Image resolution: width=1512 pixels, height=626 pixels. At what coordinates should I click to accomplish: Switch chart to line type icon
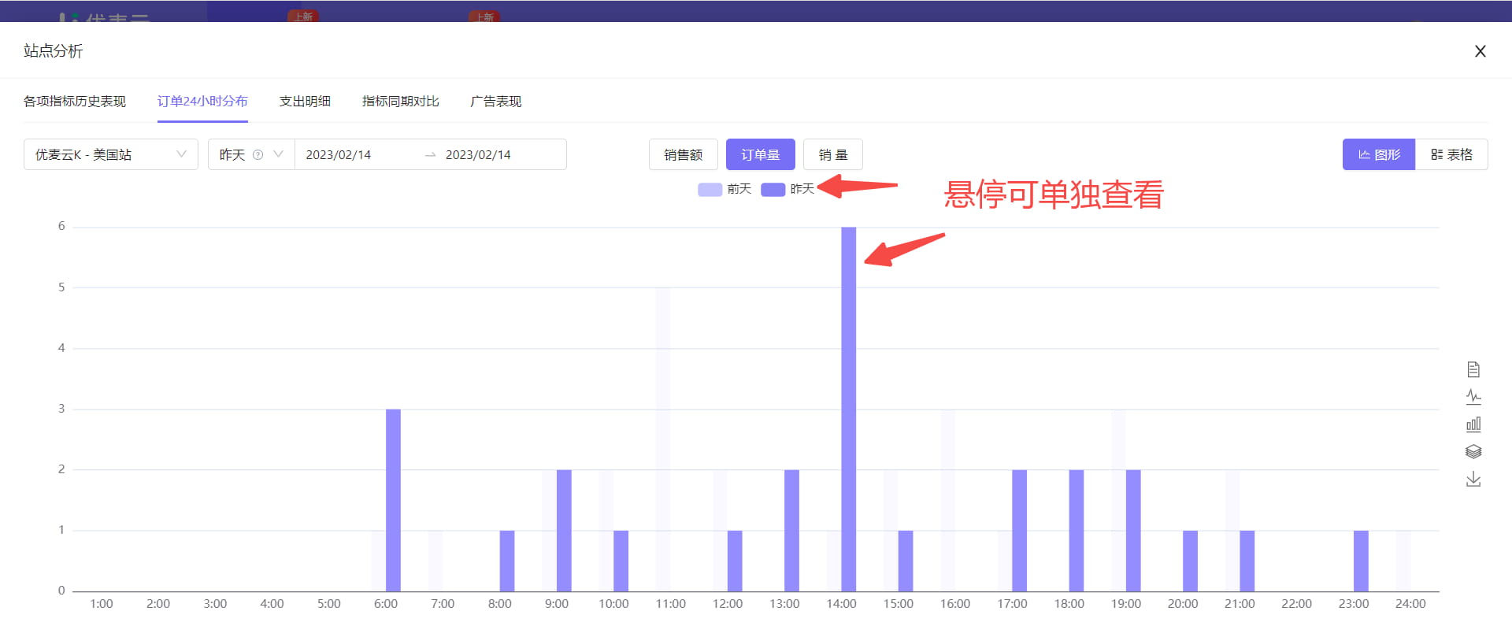(x=1473, y=397)
